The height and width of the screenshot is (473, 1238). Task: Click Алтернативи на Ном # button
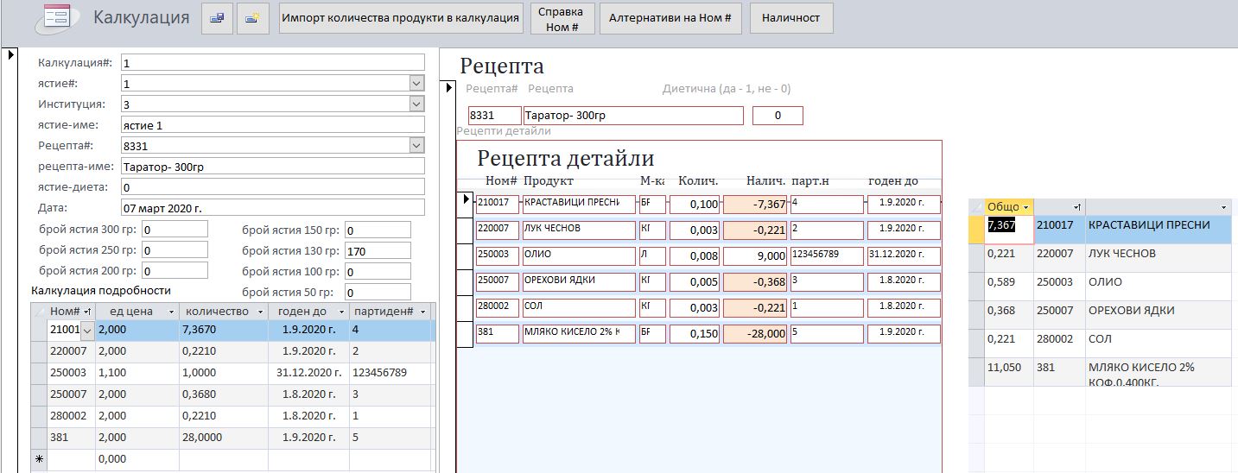(670, 18)
